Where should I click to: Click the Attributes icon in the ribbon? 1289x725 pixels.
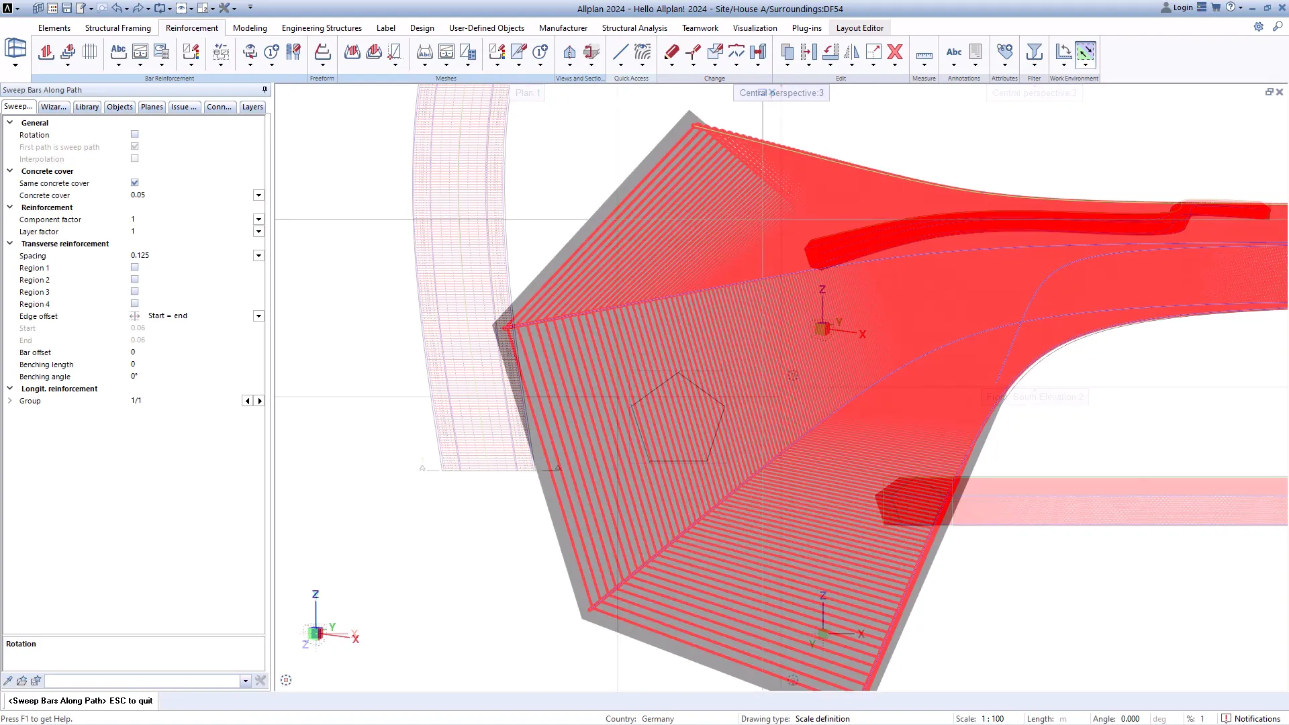(x=1004, y=52)
